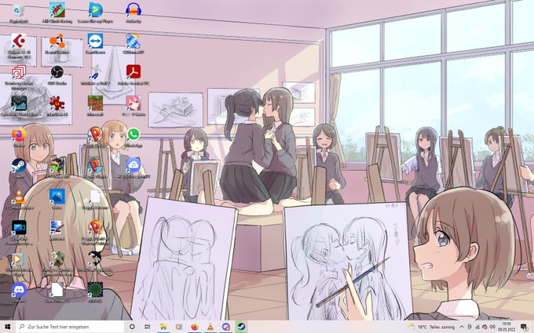
Task: Launch Plants vs. Zombies desktop shortcut
Action: [57, 264]
